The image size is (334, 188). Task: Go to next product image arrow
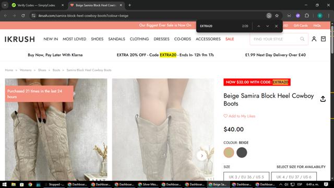pos(202,156)
